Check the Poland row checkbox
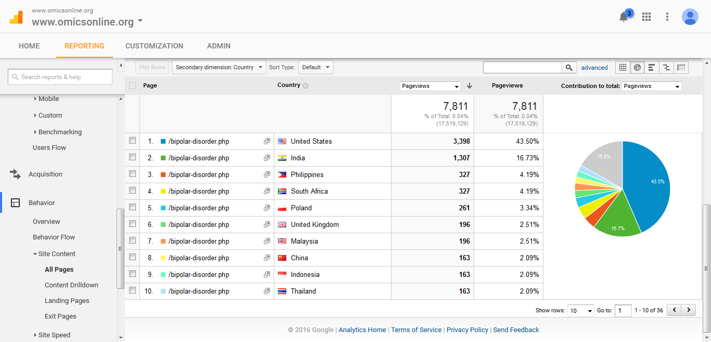The width and height of the screenshot is (711, 342). tap(132, 207)
